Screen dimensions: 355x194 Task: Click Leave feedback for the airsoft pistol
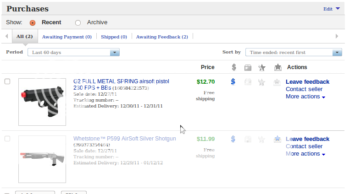307,82
